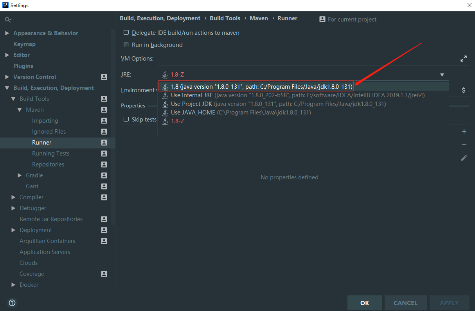Select the Use Project JDK option

[x=303, y=104]
